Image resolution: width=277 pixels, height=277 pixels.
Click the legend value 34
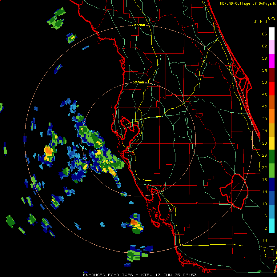click(264, 131)
